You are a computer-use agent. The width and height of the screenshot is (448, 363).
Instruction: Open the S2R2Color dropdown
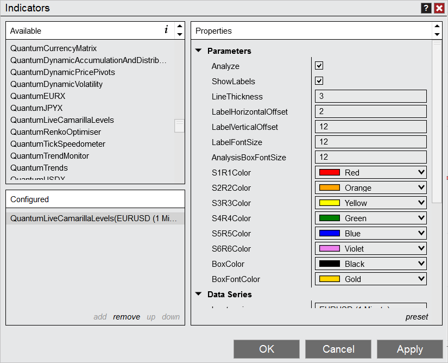(371, 187)
